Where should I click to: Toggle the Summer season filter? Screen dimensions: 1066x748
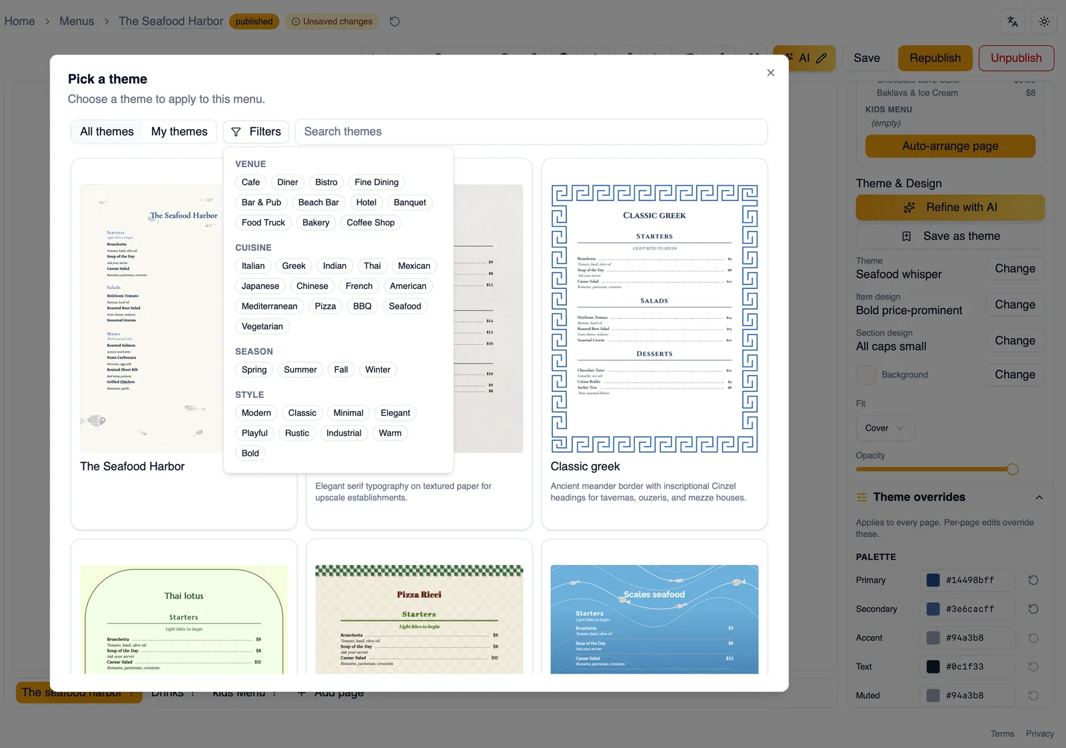pyautogui.click(x=300, y=370)
